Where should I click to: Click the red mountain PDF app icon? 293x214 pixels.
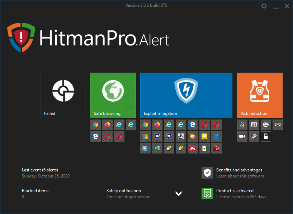point(193,149)
